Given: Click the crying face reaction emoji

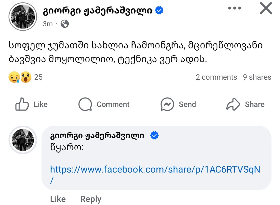Looking at the screenshot, I should pyautogui.click(x=14, y=77).
